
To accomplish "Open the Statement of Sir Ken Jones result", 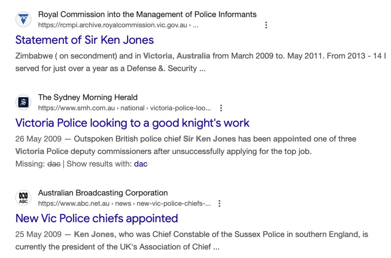I will click(84, 40).
